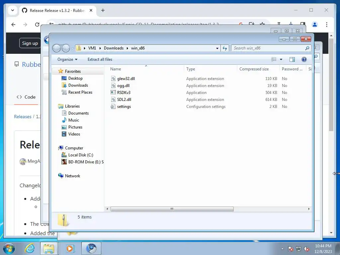Image resolution: width=340 pixels, height=255 pixels.
Task: Launch Internet Explorer from the taskbar
Action: pyautogui.click(x=30, y=248)
